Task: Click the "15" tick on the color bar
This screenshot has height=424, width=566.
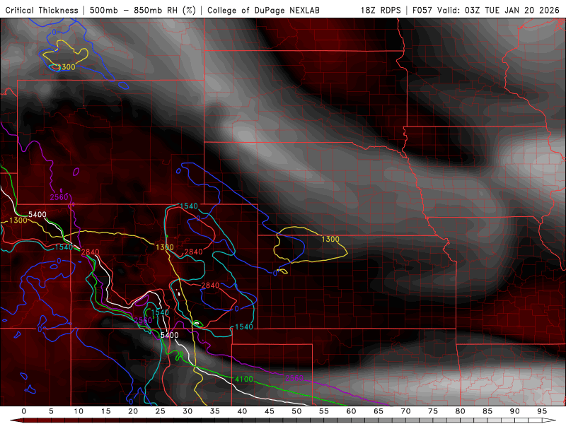Action: (x=105, y=411)
